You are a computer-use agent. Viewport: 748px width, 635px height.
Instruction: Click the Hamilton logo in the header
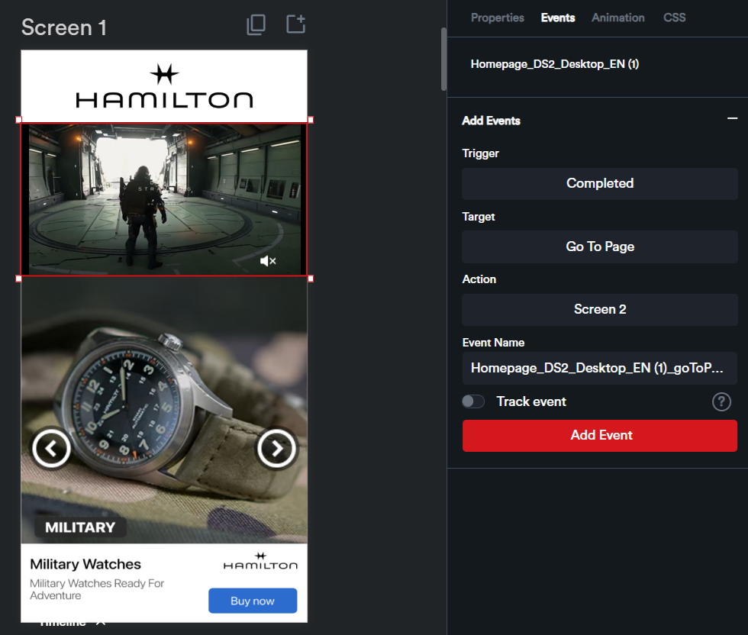click(164, 86)
